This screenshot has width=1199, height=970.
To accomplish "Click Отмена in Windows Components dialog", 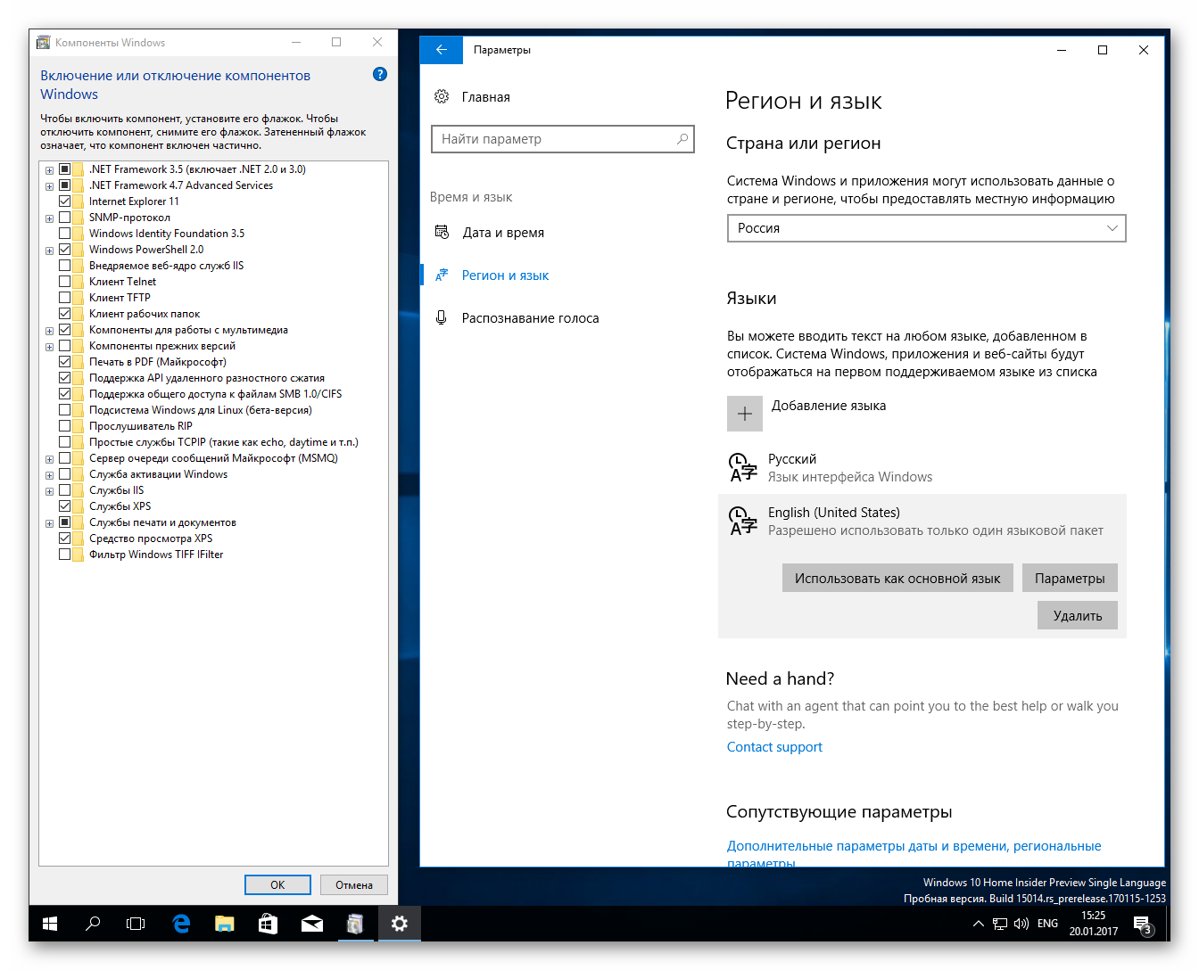I will coord(354,884).
